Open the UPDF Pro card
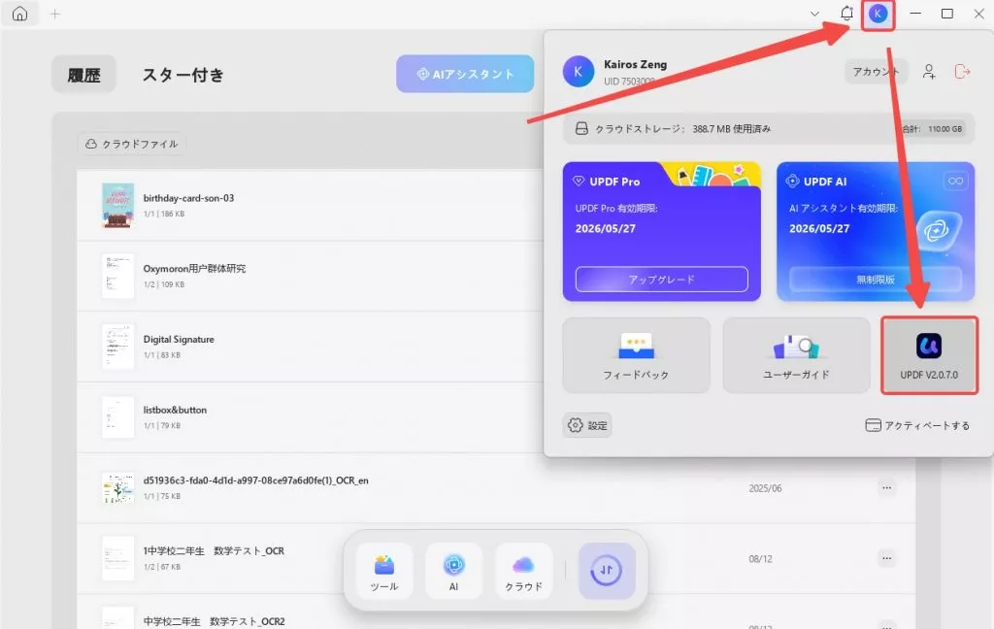This screenshot has height=629, width=994. pyautogui.click(x=661, y=231)
